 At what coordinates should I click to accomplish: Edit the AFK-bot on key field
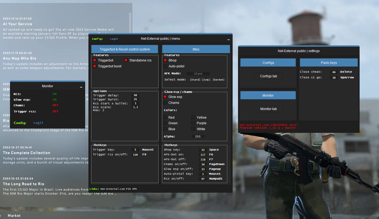[203, 155]
